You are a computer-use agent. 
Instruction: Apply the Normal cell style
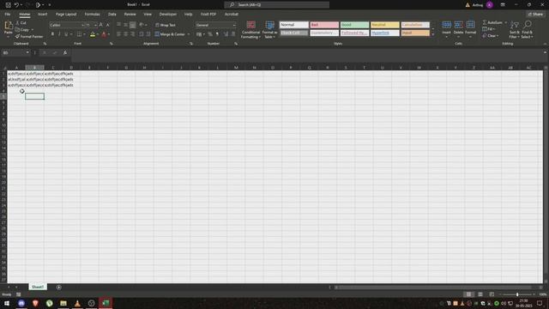click(293, 25)
